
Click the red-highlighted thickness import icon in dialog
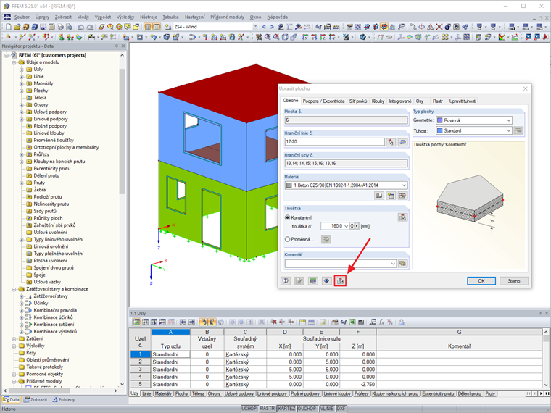(340, 281)
